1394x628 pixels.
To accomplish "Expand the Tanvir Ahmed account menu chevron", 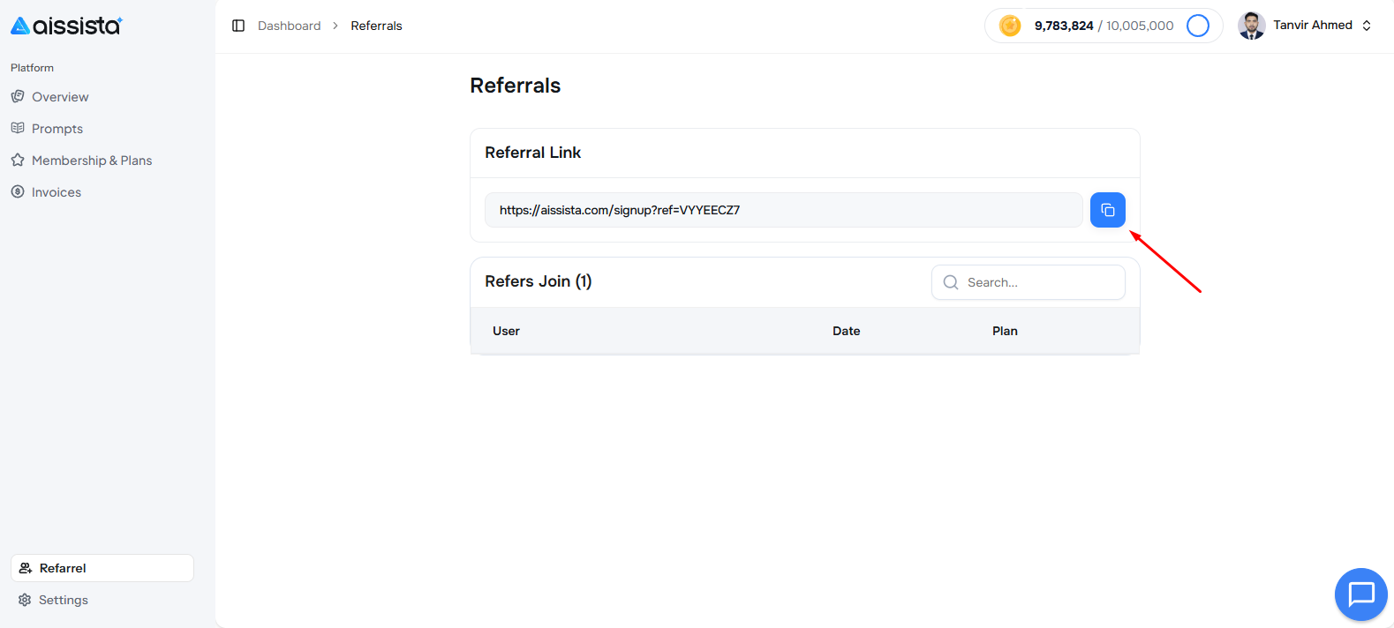I will 1367,26.
